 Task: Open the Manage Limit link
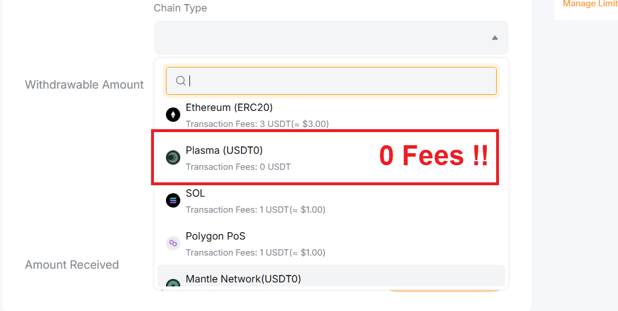[590, 4]
